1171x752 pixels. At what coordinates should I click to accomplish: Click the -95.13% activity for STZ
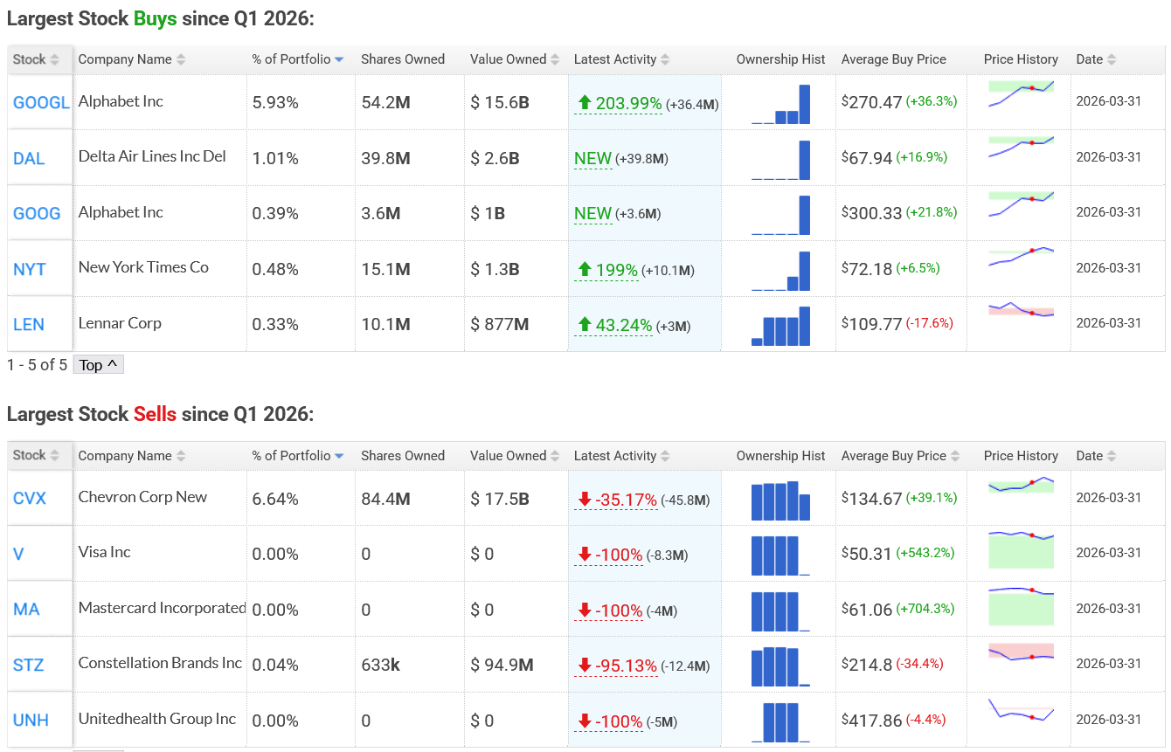coord(616,666)
